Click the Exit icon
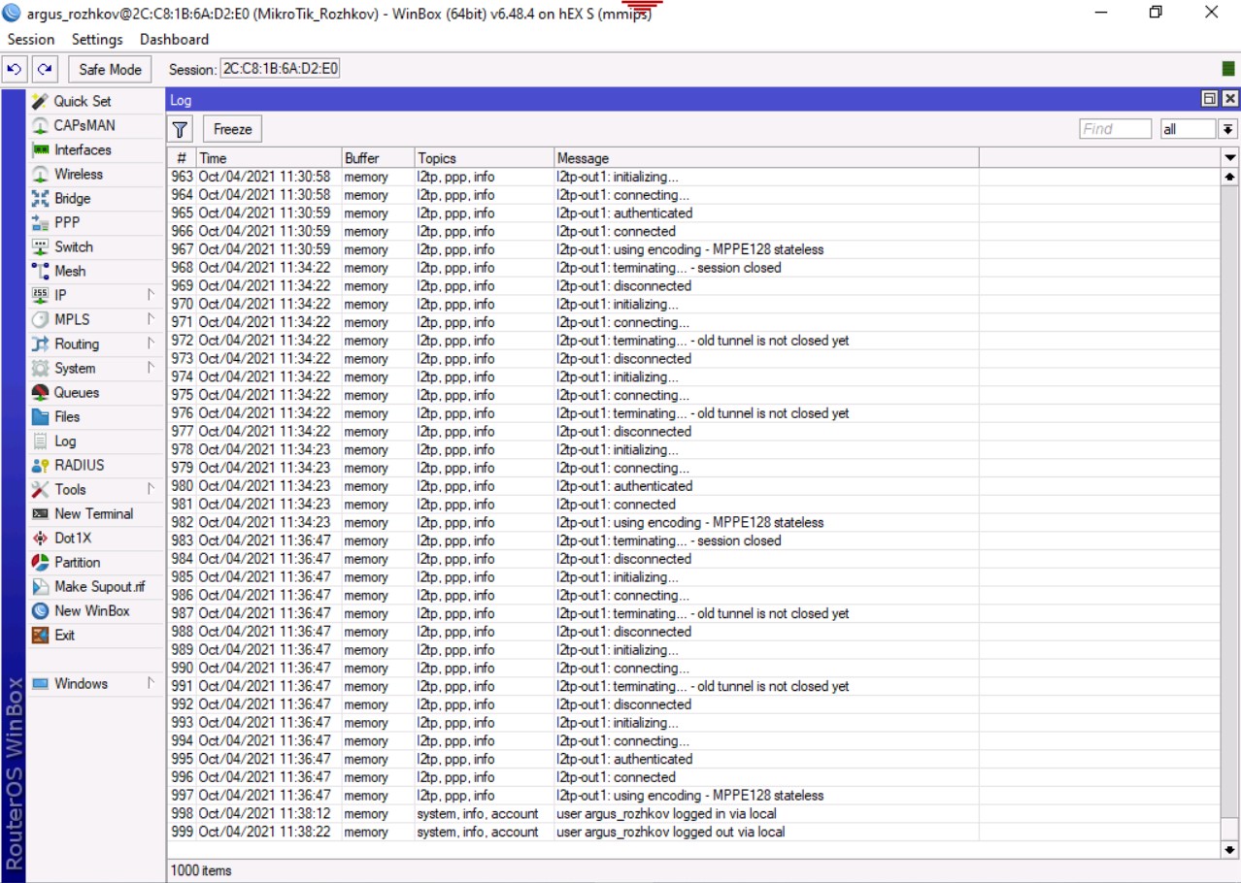This screenshot has height=883, width=1241. [x=40, y=635]
